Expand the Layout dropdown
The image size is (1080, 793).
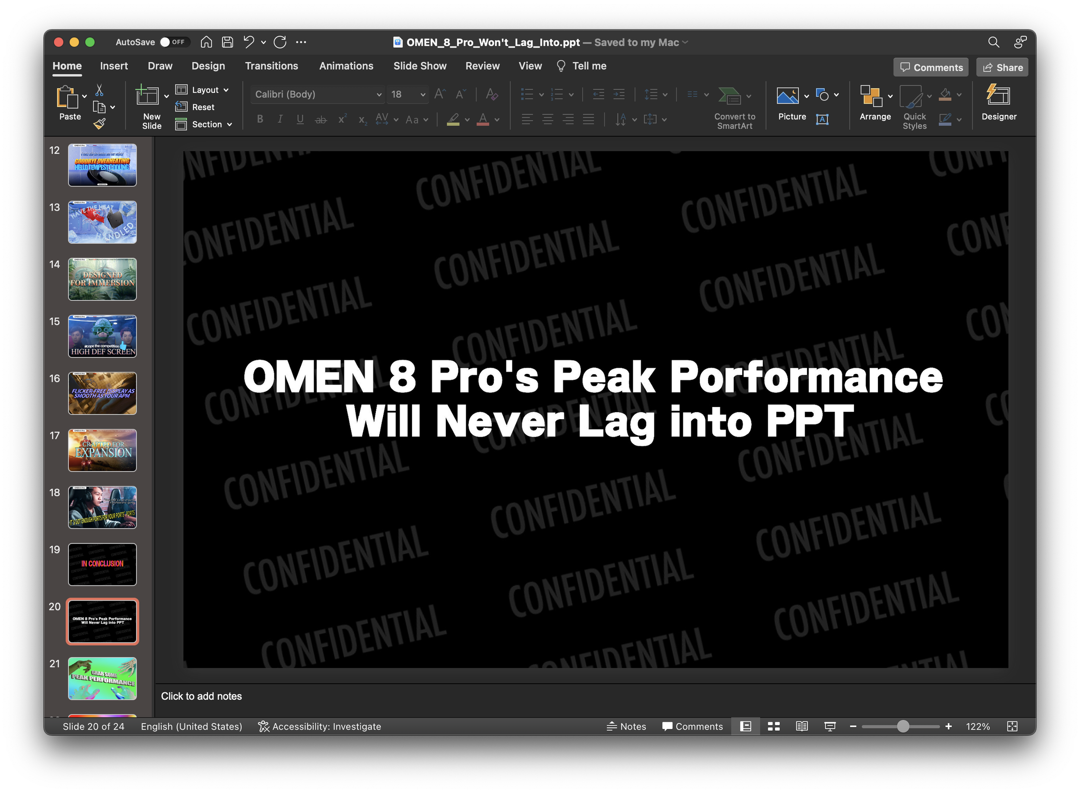202,90
